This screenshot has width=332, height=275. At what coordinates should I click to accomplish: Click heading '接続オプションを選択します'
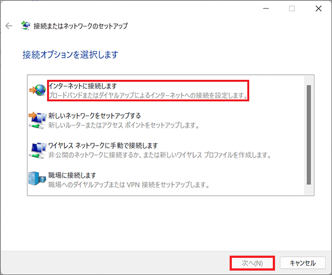(x=70, y=55)
